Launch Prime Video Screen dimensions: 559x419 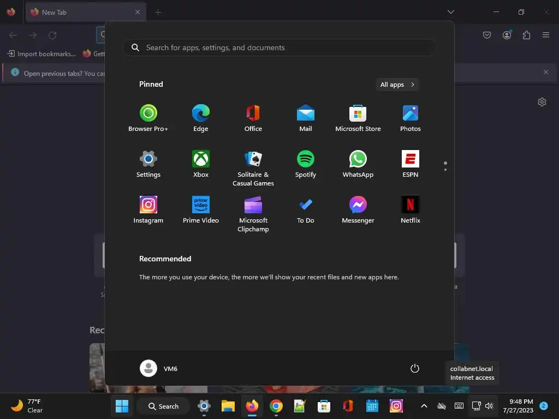coord(201,210)
